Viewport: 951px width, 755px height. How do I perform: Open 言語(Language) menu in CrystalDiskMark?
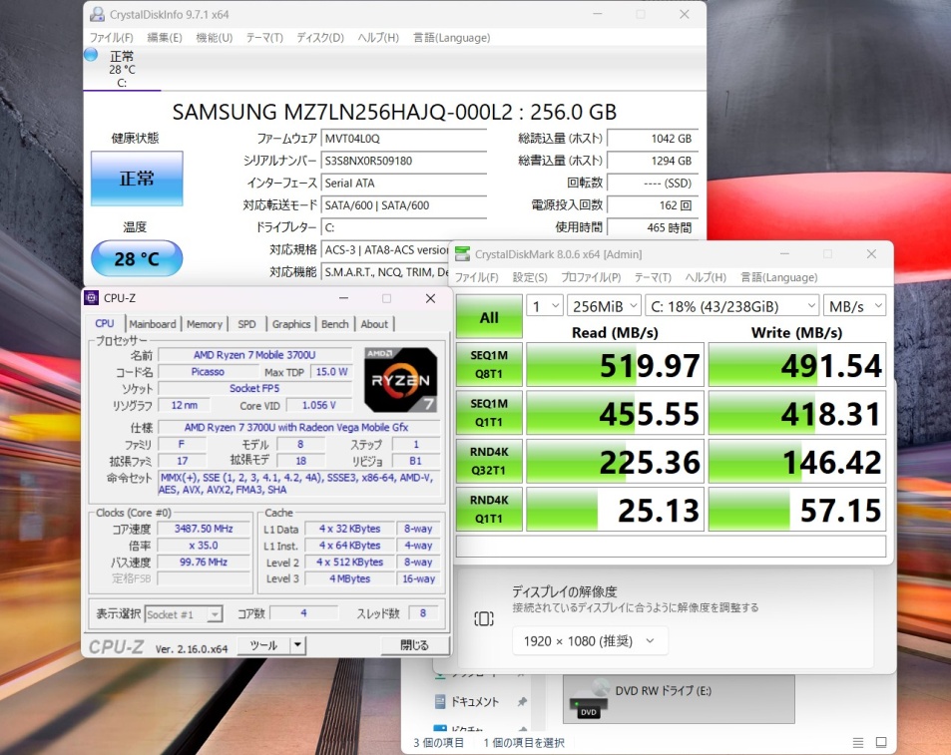coord(779,277)
